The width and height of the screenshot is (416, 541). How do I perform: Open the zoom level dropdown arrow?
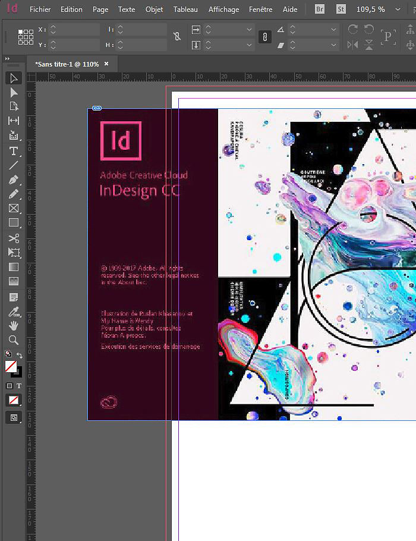(x=398, y=10)
